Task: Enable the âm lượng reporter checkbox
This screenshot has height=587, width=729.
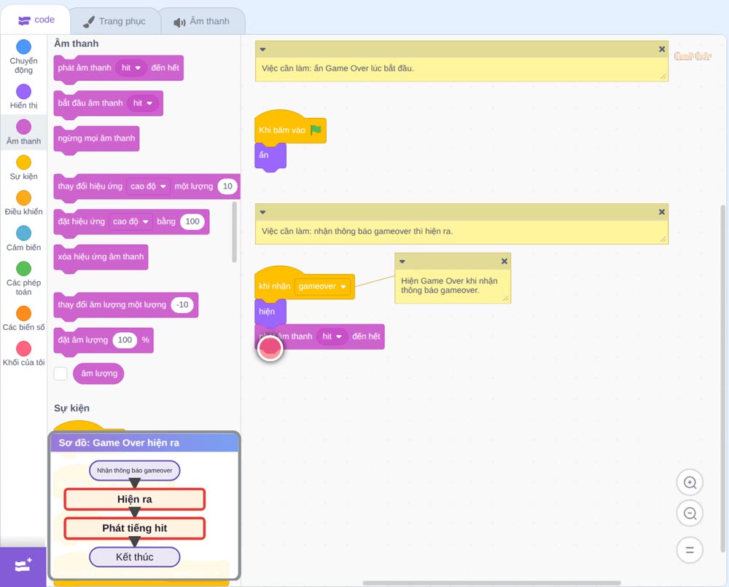Action: point(61,374)
